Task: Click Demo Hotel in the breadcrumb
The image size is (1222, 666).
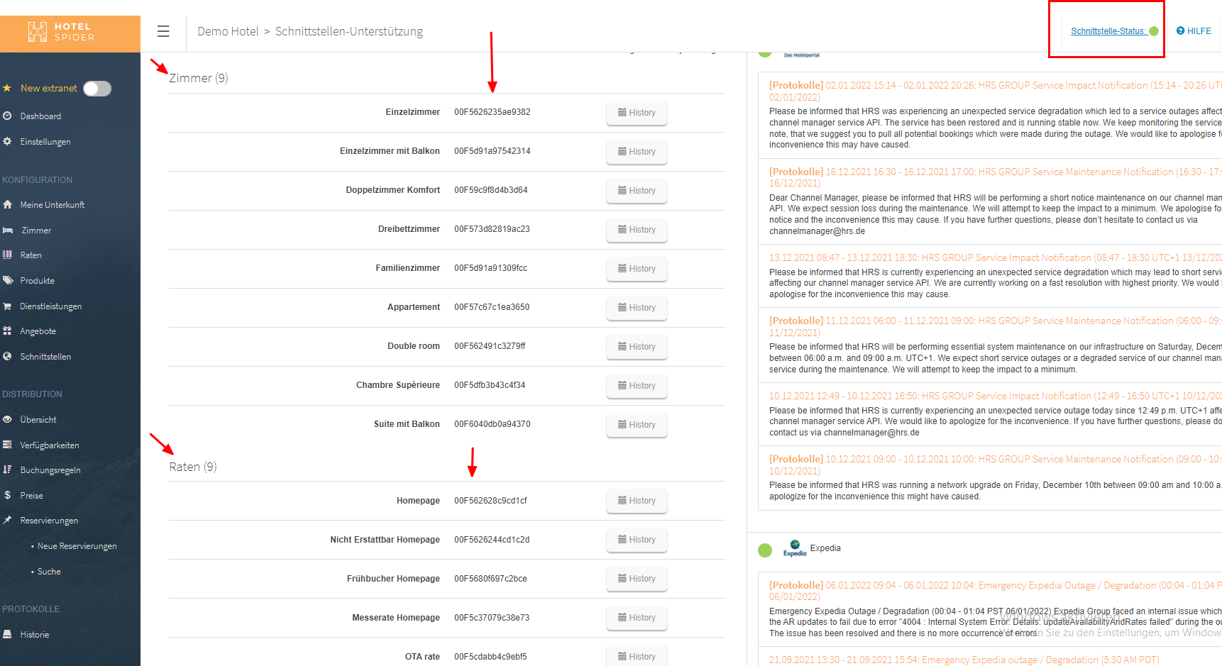Action: click(x=228, y=31)
